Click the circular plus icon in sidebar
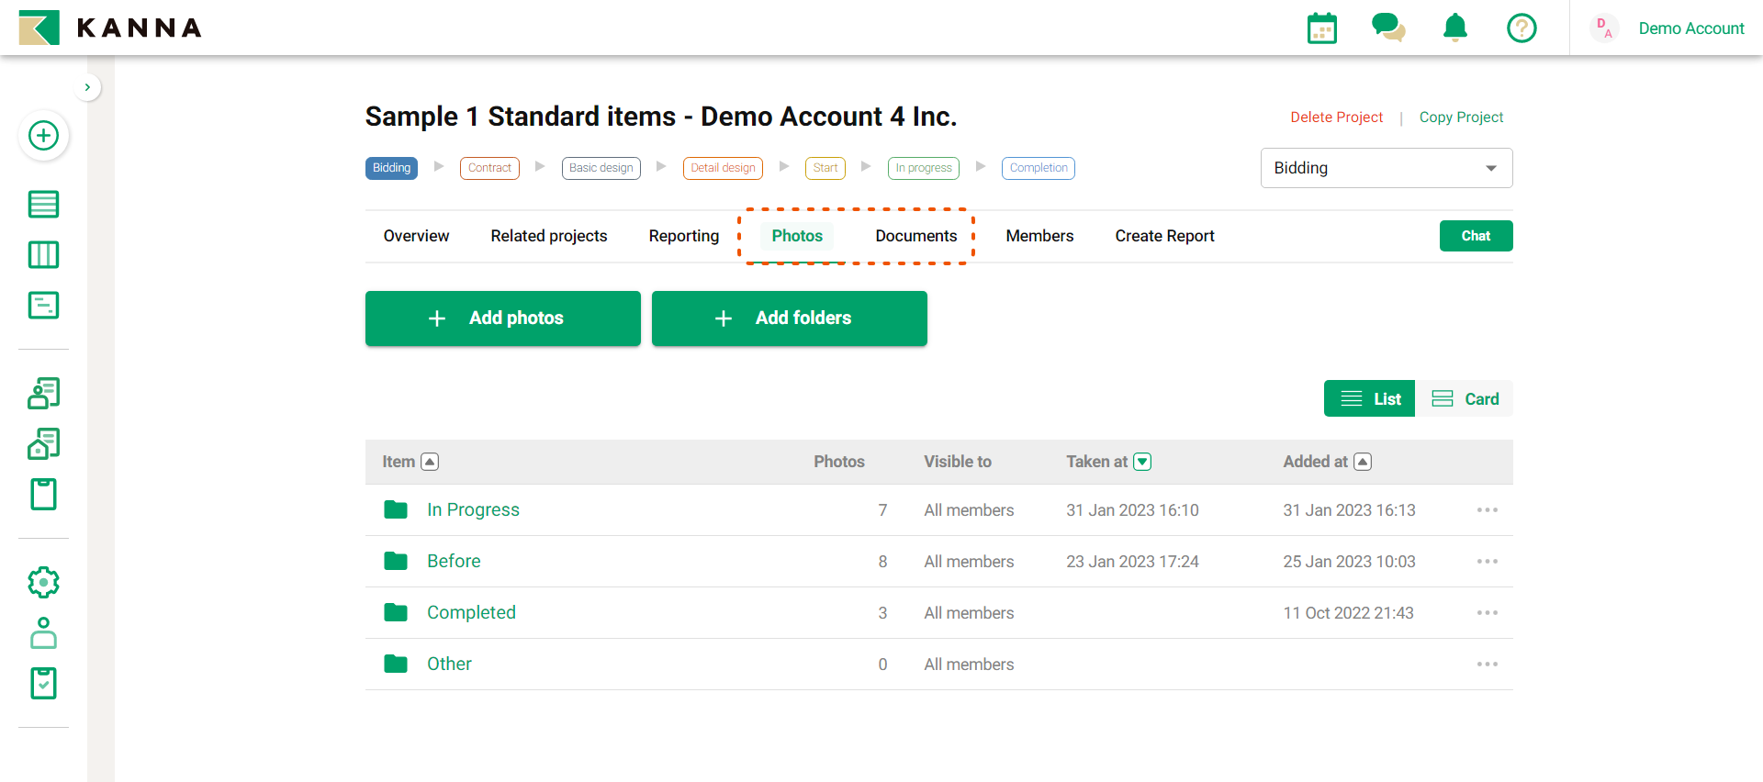The height and width of the screenshot is (782, 1763). click(x=43, y=136)
